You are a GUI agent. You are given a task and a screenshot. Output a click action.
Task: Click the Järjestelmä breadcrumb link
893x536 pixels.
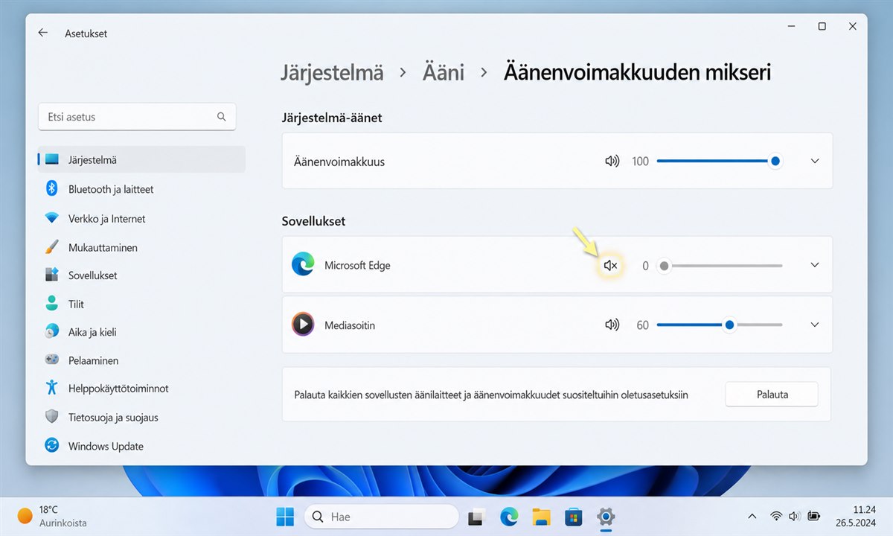coord(332,72)
